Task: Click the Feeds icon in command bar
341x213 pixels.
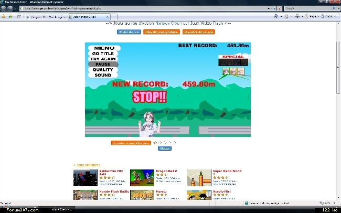Action: click(x=286, y=16)
